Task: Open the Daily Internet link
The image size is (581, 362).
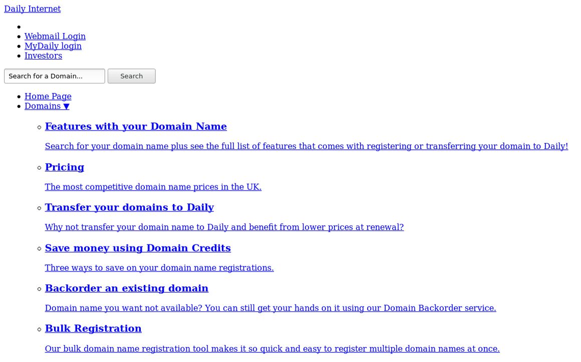Action: pos(32,9)
